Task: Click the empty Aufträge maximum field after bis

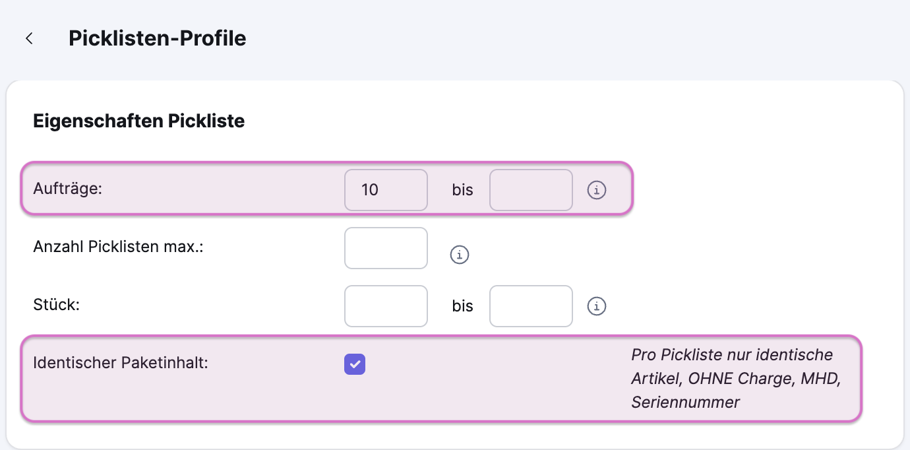Action: pos(530,190)
